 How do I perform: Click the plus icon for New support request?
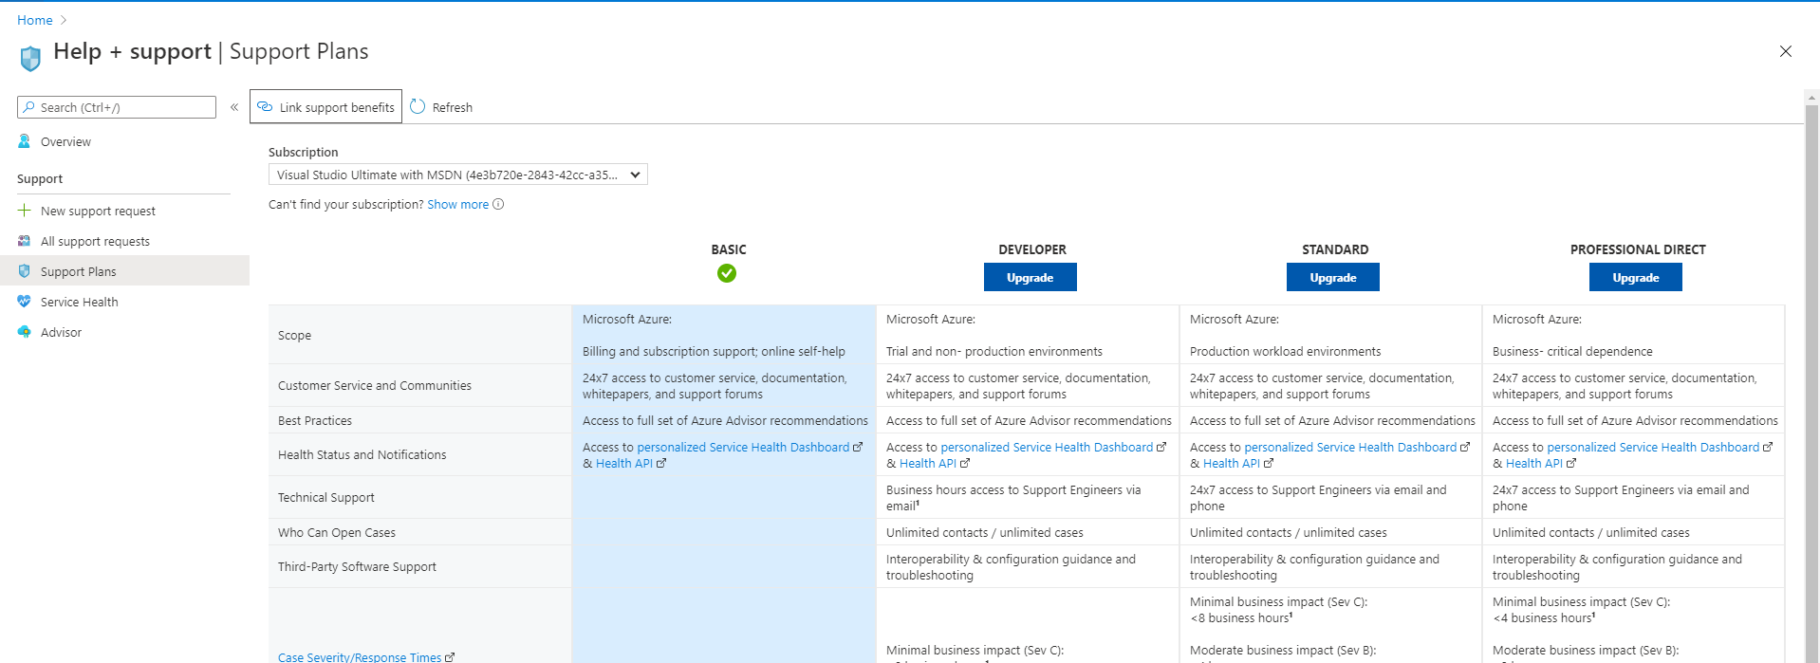25,211
